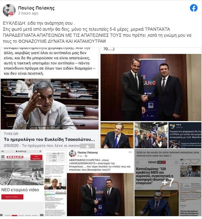Open the large handshake photo
The height and width of the screenshot is (219, 202).
pyautogui.click(x=151, y=87)
